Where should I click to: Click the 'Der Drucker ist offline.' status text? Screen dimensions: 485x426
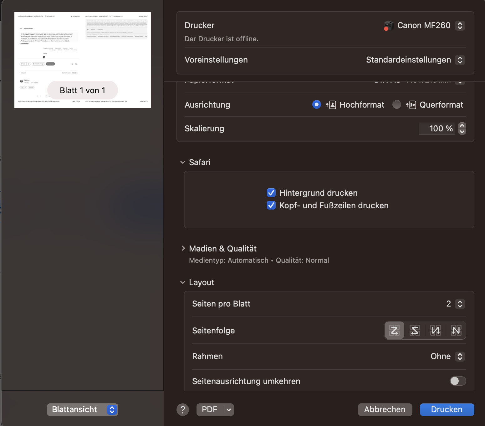point(222,39)
